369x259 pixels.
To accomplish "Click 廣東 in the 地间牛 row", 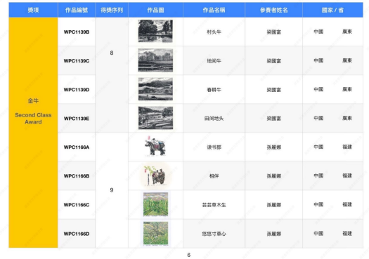I will [347, 60].
